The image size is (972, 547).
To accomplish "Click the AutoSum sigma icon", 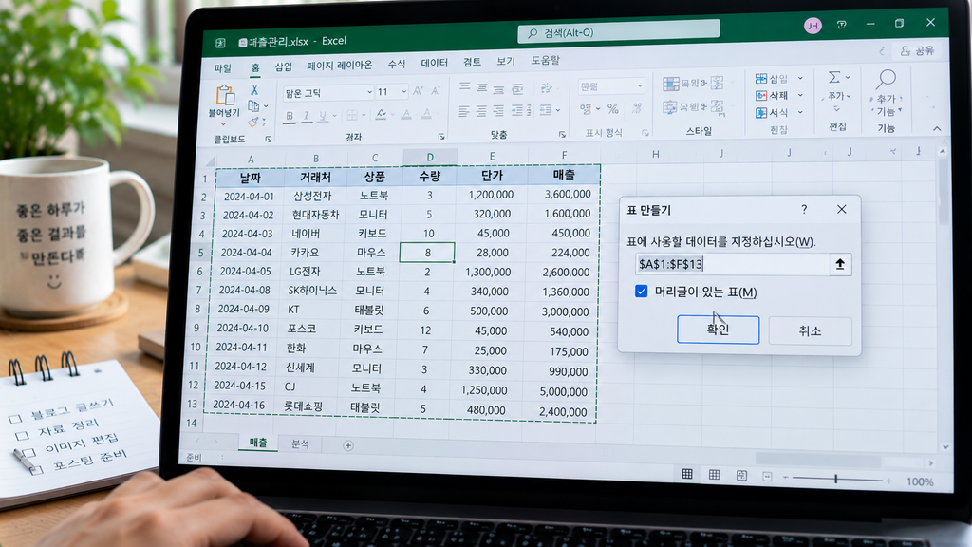I will pos(835,77).
